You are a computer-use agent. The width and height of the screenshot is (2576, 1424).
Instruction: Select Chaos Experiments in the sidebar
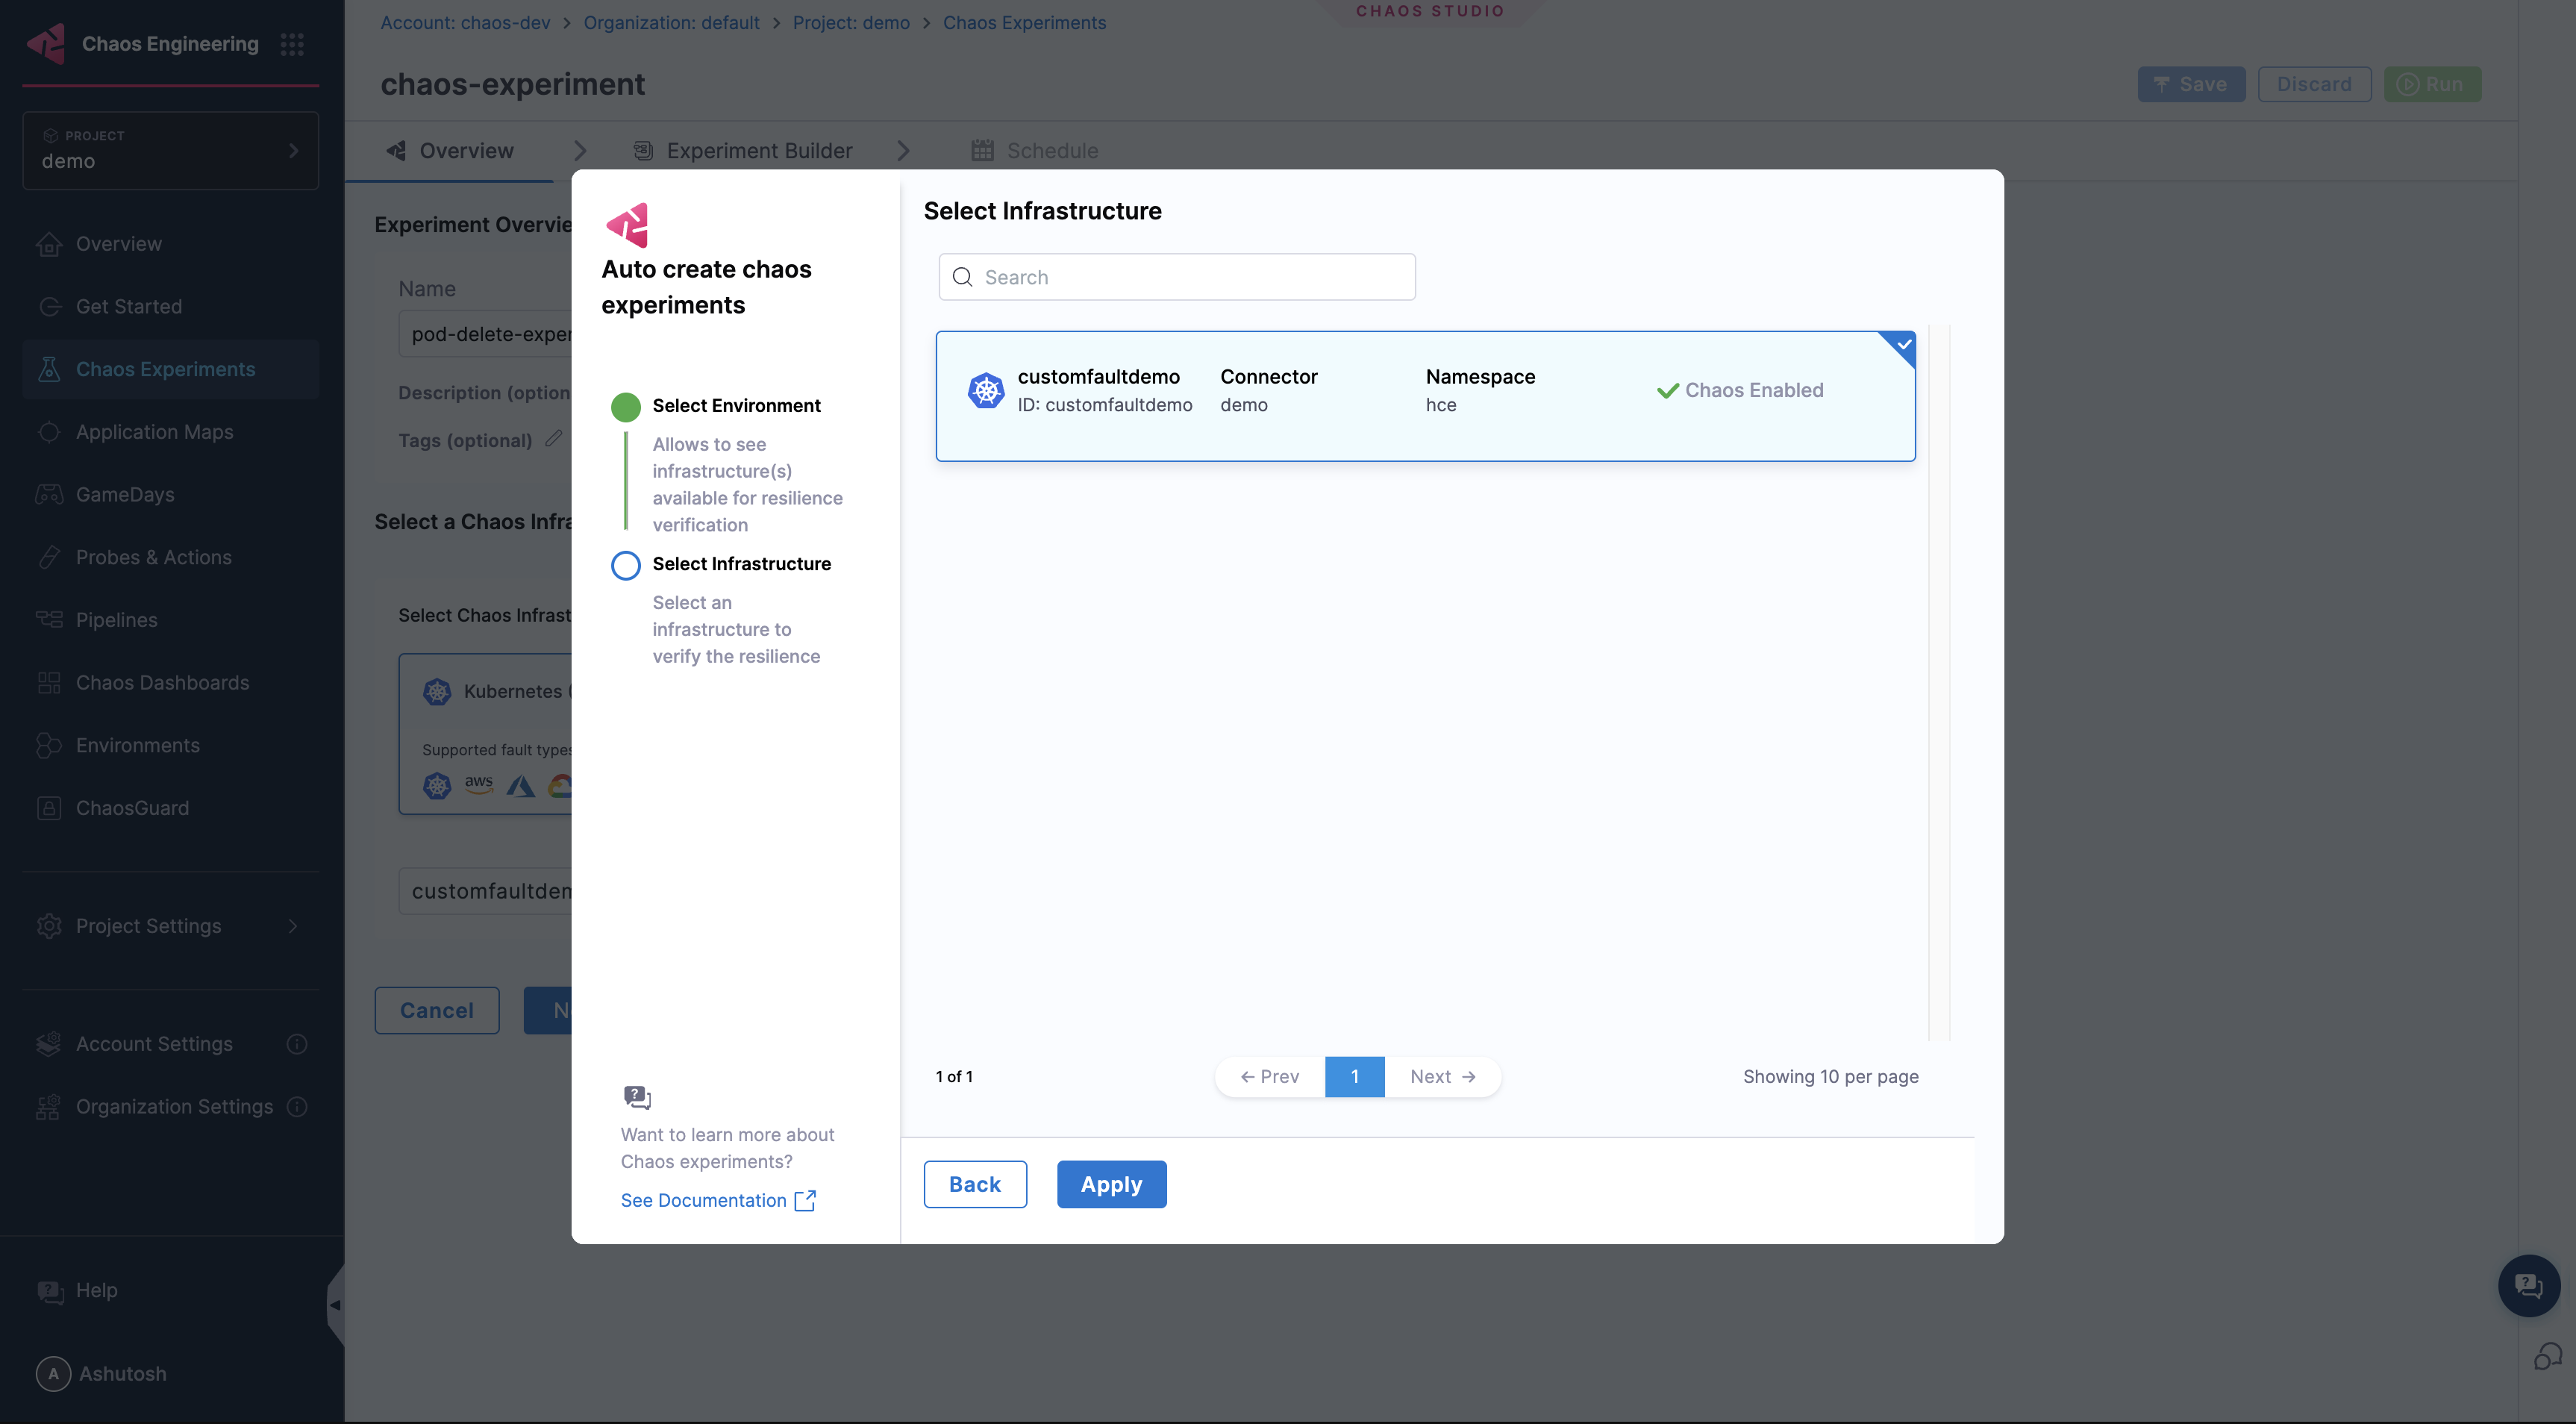tap(165, 369)
